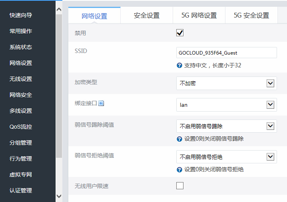The width and height of the screenshot is (287, 202).
Task: Expand the 弱信号踢除阈值 dropdown
Action: click(226, 126)
